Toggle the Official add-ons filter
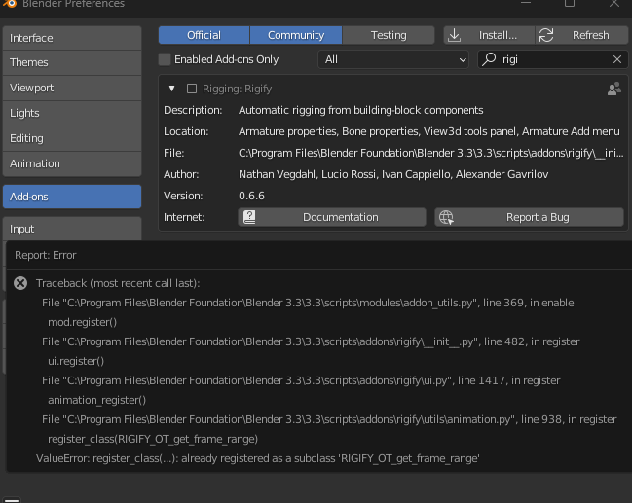The height and width of the screenshot is (503, 632). pos(204,35)
